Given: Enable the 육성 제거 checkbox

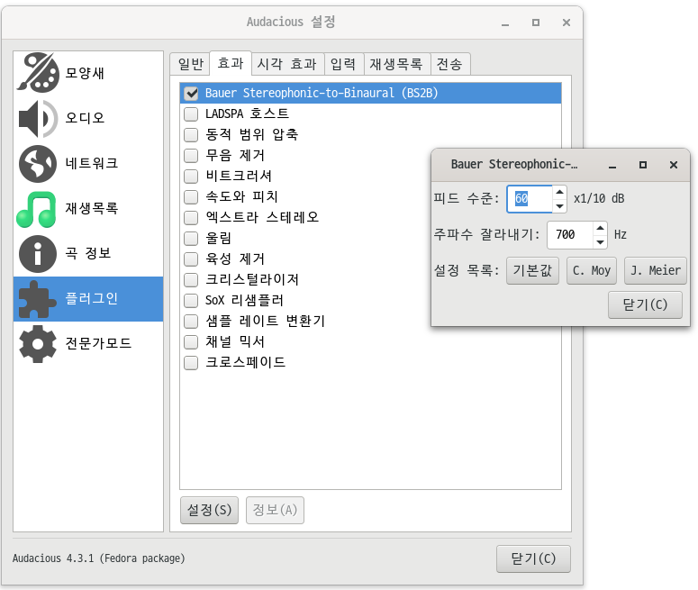Looking at the screenshot, I should click(191, 259).
